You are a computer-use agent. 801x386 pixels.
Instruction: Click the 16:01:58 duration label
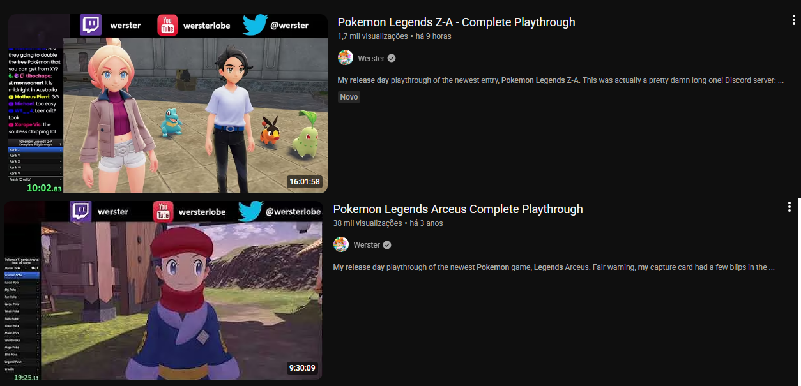305,181
